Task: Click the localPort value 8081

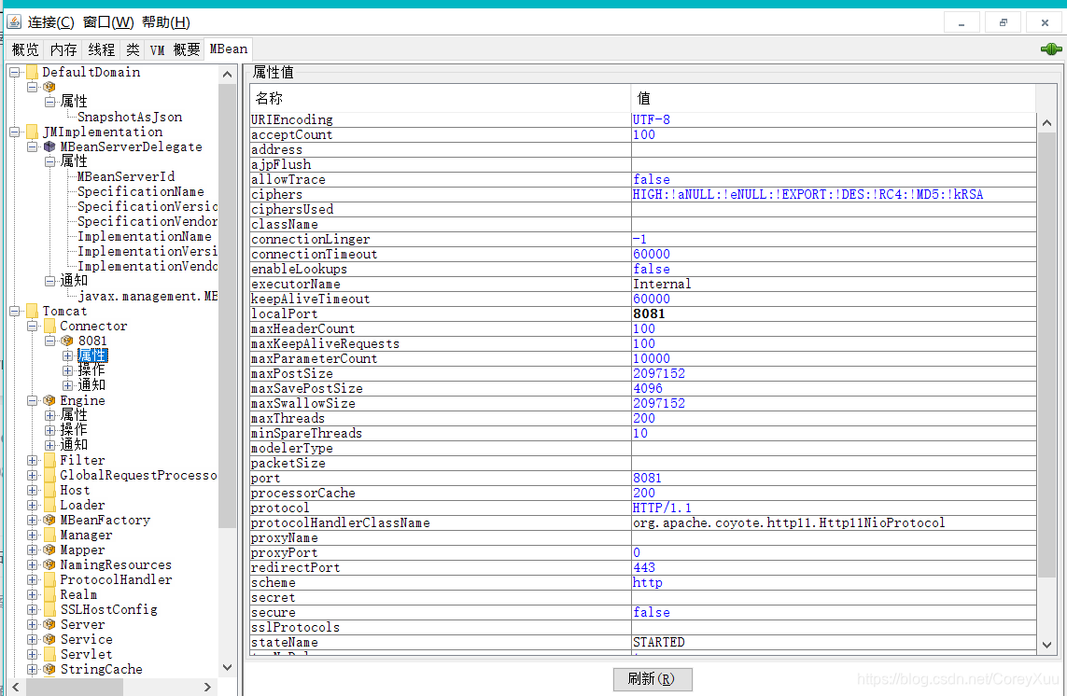Action: pos(649,313)
